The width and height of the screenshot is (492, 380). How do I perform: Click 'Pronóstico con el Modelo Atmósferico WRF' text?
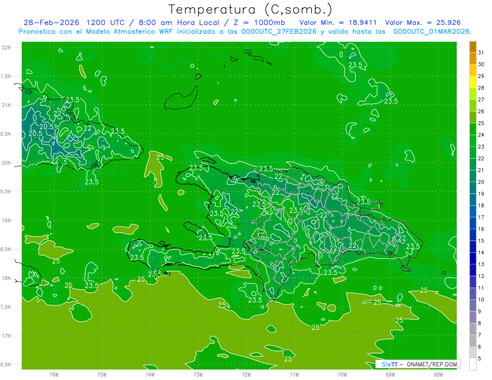point(96,32)
